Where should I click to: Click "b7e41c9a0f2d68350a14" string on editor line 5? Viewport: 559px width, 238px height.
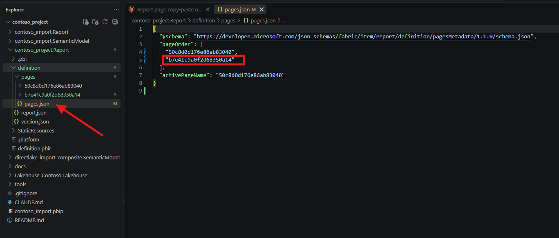[x=200, y=60]
